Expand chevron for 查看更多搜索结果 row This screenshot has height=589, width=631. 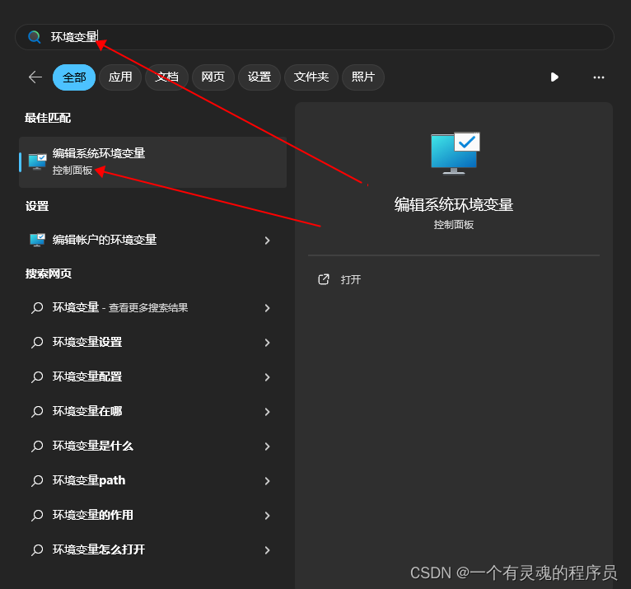tap(267, 308)
